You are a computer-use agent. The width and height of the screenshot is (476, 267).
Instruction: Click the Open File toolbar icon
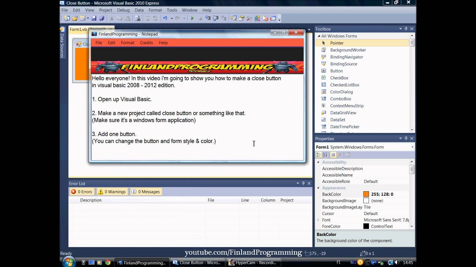(x=75, y=18)
